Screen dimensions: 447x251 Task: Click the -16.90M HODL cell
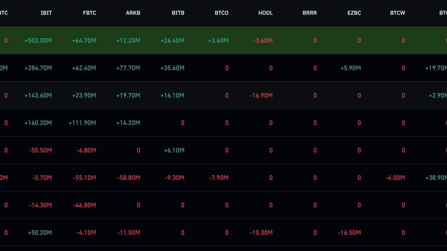(x=261, y=96)
